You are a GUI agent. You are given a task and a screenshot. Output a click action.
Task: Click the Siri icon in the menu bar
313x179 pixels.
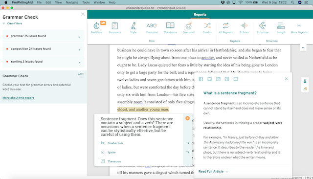300,2
